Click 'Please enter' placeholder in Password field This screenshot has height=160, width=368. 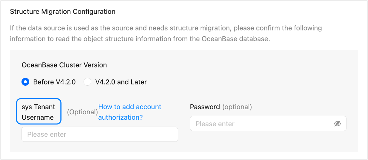(x=215, y=124)
